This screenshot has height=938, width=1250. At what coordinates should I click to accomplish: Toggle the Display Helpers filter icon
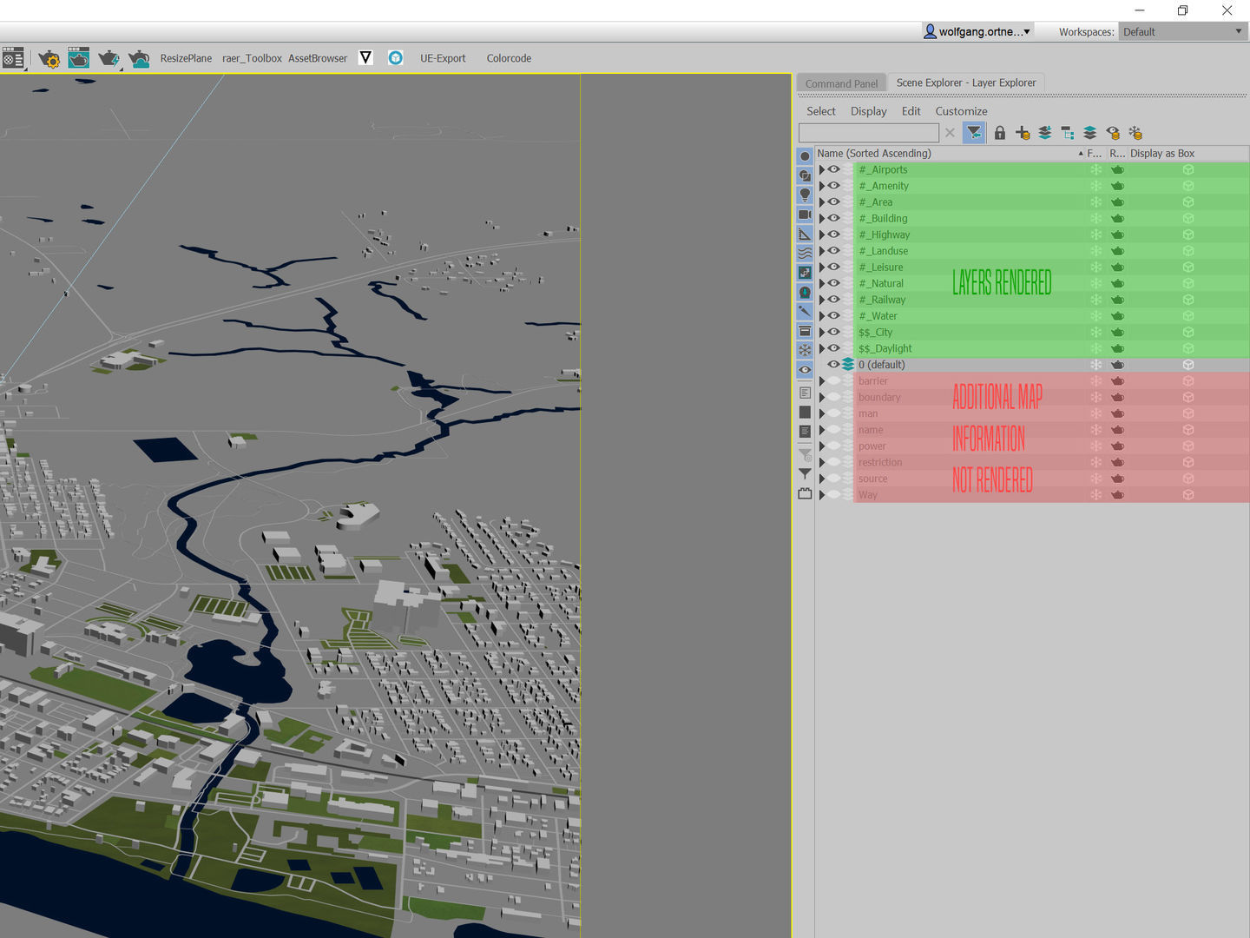point(805,234)
